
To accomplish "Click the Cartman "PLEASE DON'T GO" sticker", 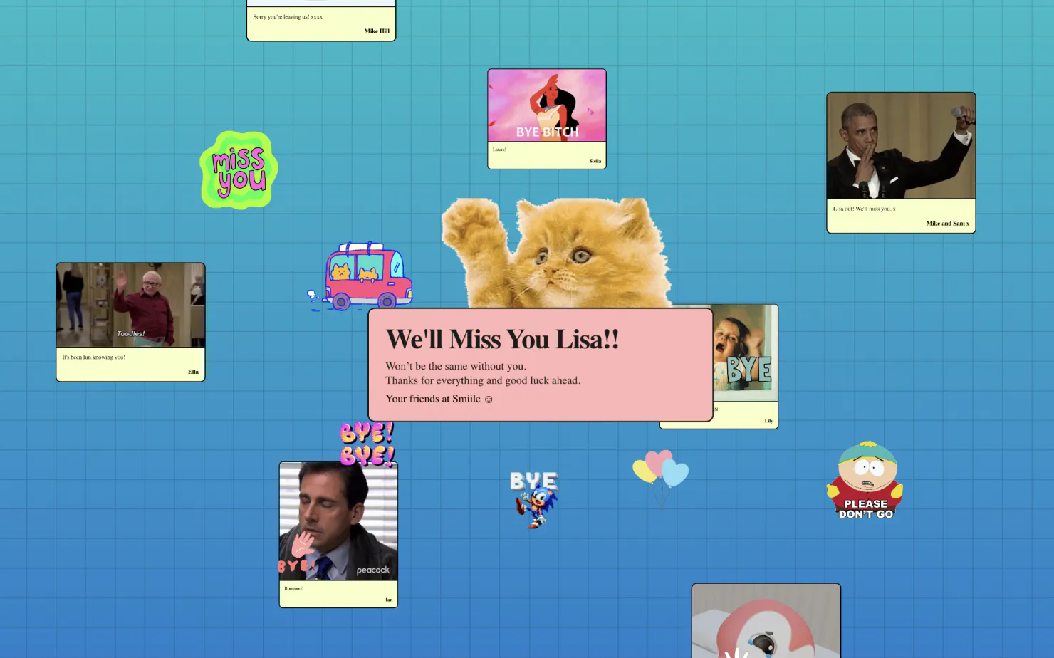I will [x=865, y=480].
